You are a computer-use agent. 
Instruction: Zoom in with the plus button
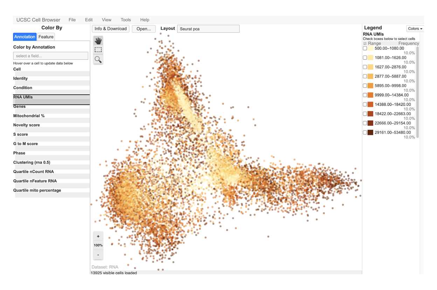(98, 236)
